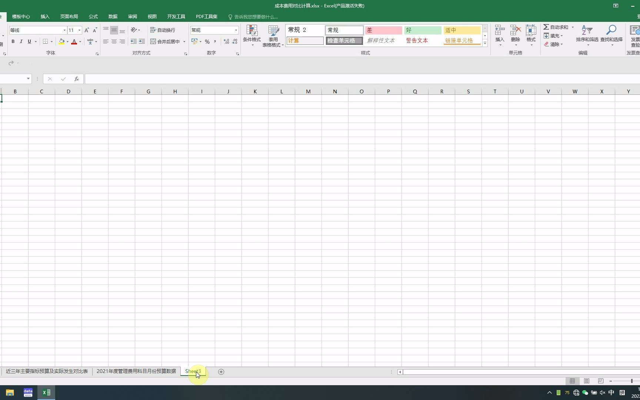This screenshot has height=400, width=640.
Task: Apply percent style
Action: tap(207, 41)
